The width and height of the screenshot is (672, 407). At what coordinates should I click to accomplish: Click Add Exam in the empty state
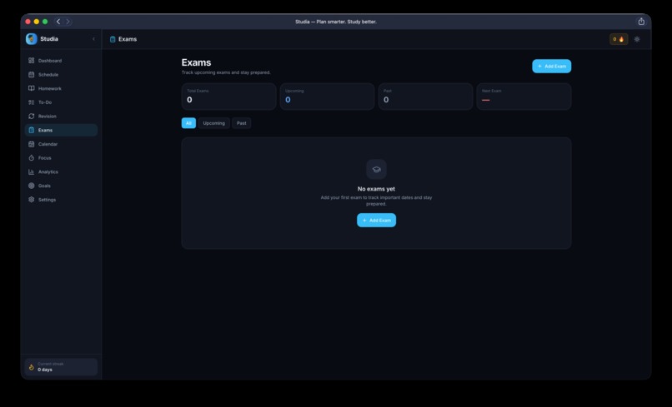pos(376,221)
